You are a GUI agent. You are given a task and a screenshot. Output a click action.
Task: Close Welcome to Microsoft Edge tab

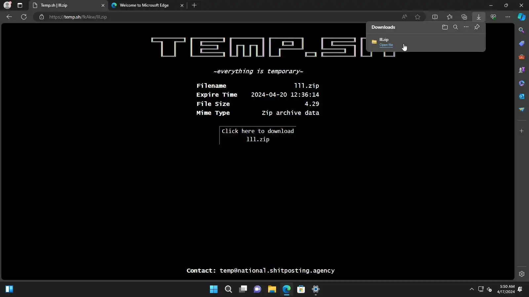pyautogui.click(x=182, y=5)
